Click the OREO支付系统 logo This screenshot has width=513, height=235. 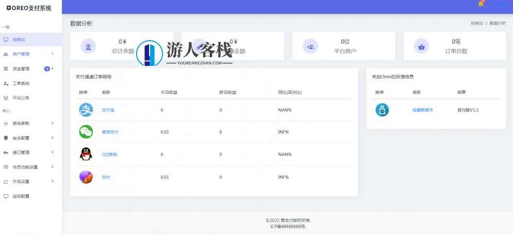tap(29, 8)
